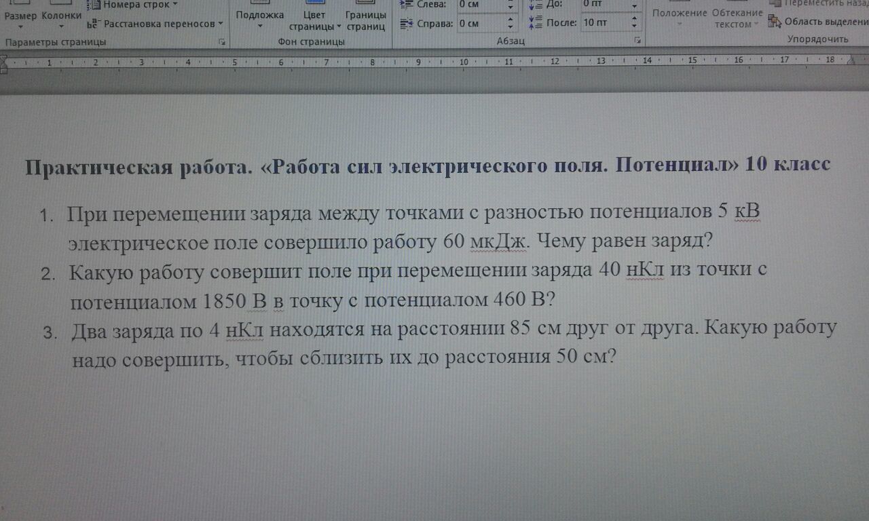This screenshot has height=521, width=869.
Task: Click the first-line indent marker on ruler
Action: [x=2, y=59]
